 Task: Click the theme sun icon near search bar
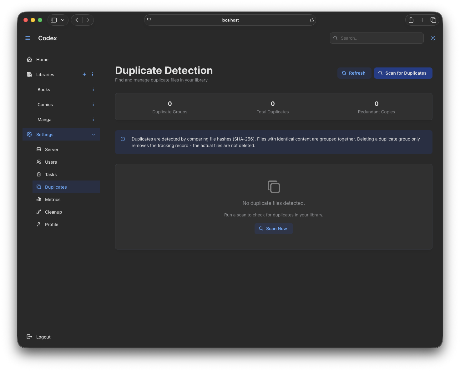[x=433, y=38]
